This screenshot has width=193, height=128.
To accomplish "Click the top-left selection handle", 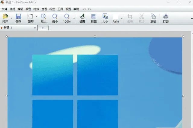I will coord(7,37).
